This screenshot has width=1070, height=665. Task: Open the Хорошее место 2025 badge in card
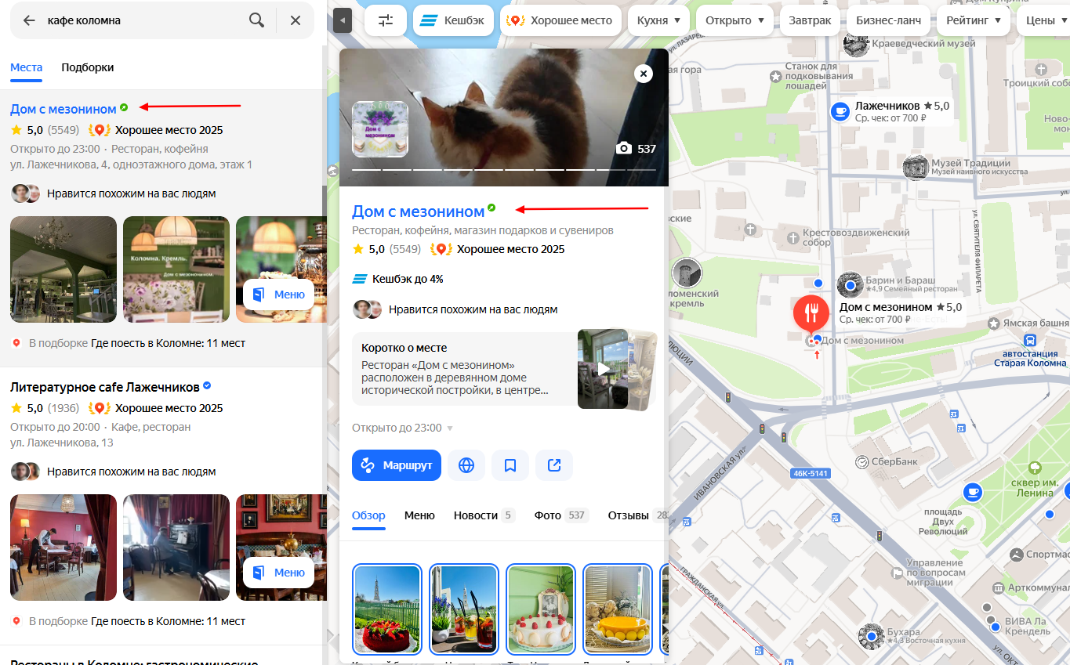pos(498,249)
